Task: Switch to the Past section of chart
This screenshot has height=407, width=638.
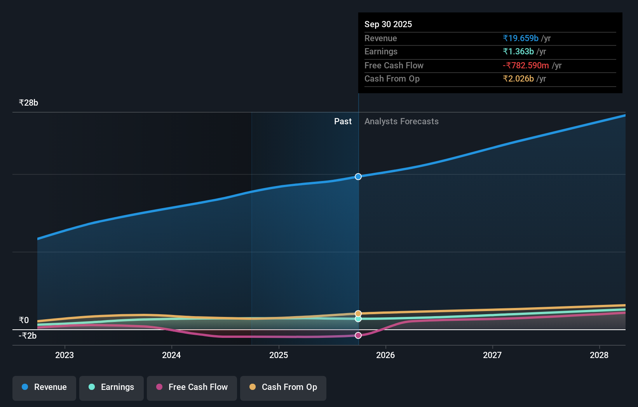Action: (x=343, y=121)
